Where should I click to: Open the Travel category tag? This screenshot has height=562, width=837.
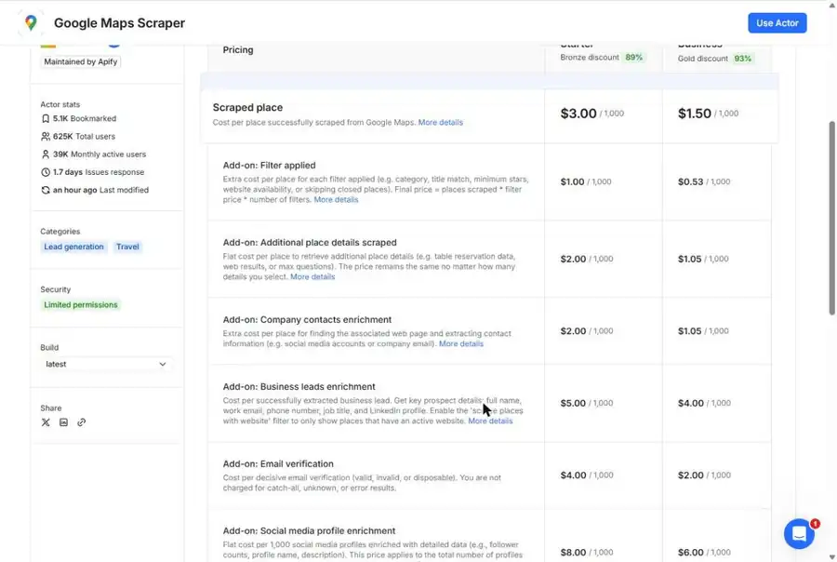point(127,247)
